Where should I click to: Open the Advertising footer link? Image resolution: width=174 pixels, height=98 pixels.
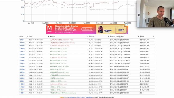[x=72, y=97]
